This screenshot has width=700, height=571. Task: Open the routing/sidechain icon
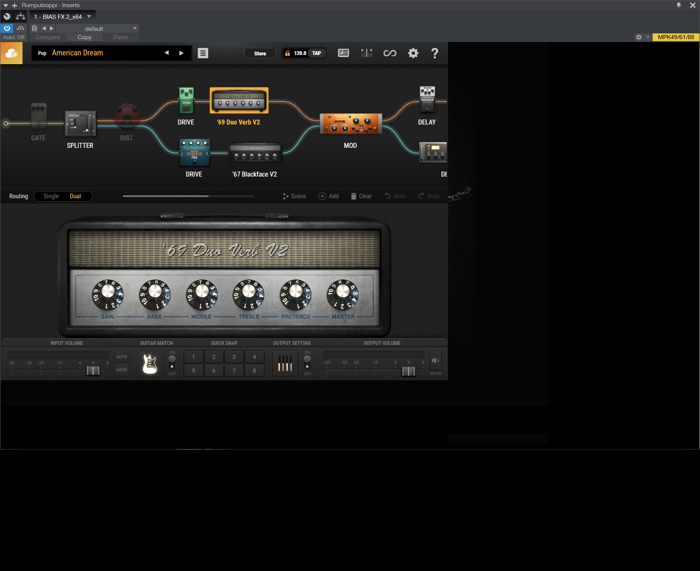click(20, 16)
